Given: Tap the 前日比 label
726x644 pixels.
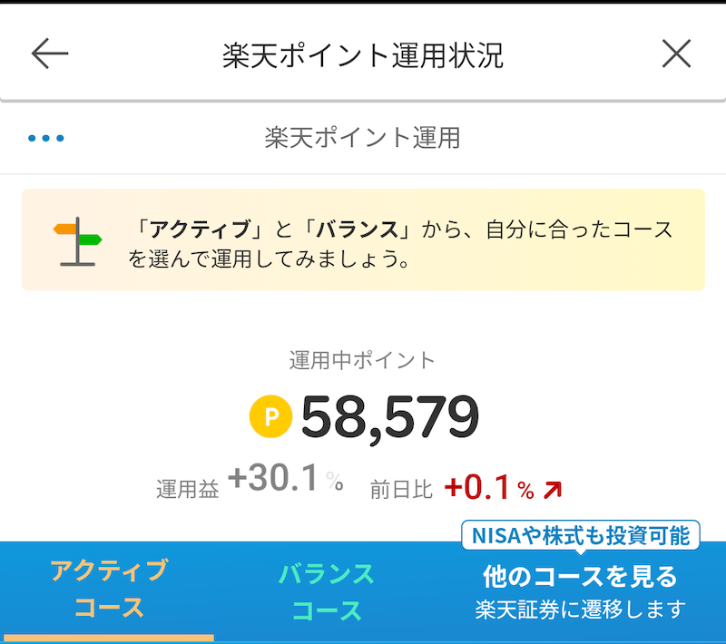Looking at the screenshot, I should [x=401, y=490].
